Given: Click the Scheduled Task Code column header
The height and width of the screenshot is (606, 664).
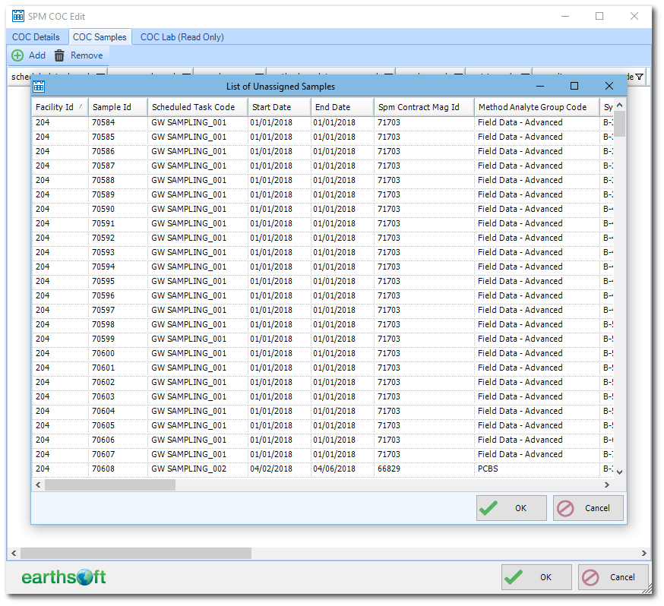Looking at the screenshot, I should 196,107.
